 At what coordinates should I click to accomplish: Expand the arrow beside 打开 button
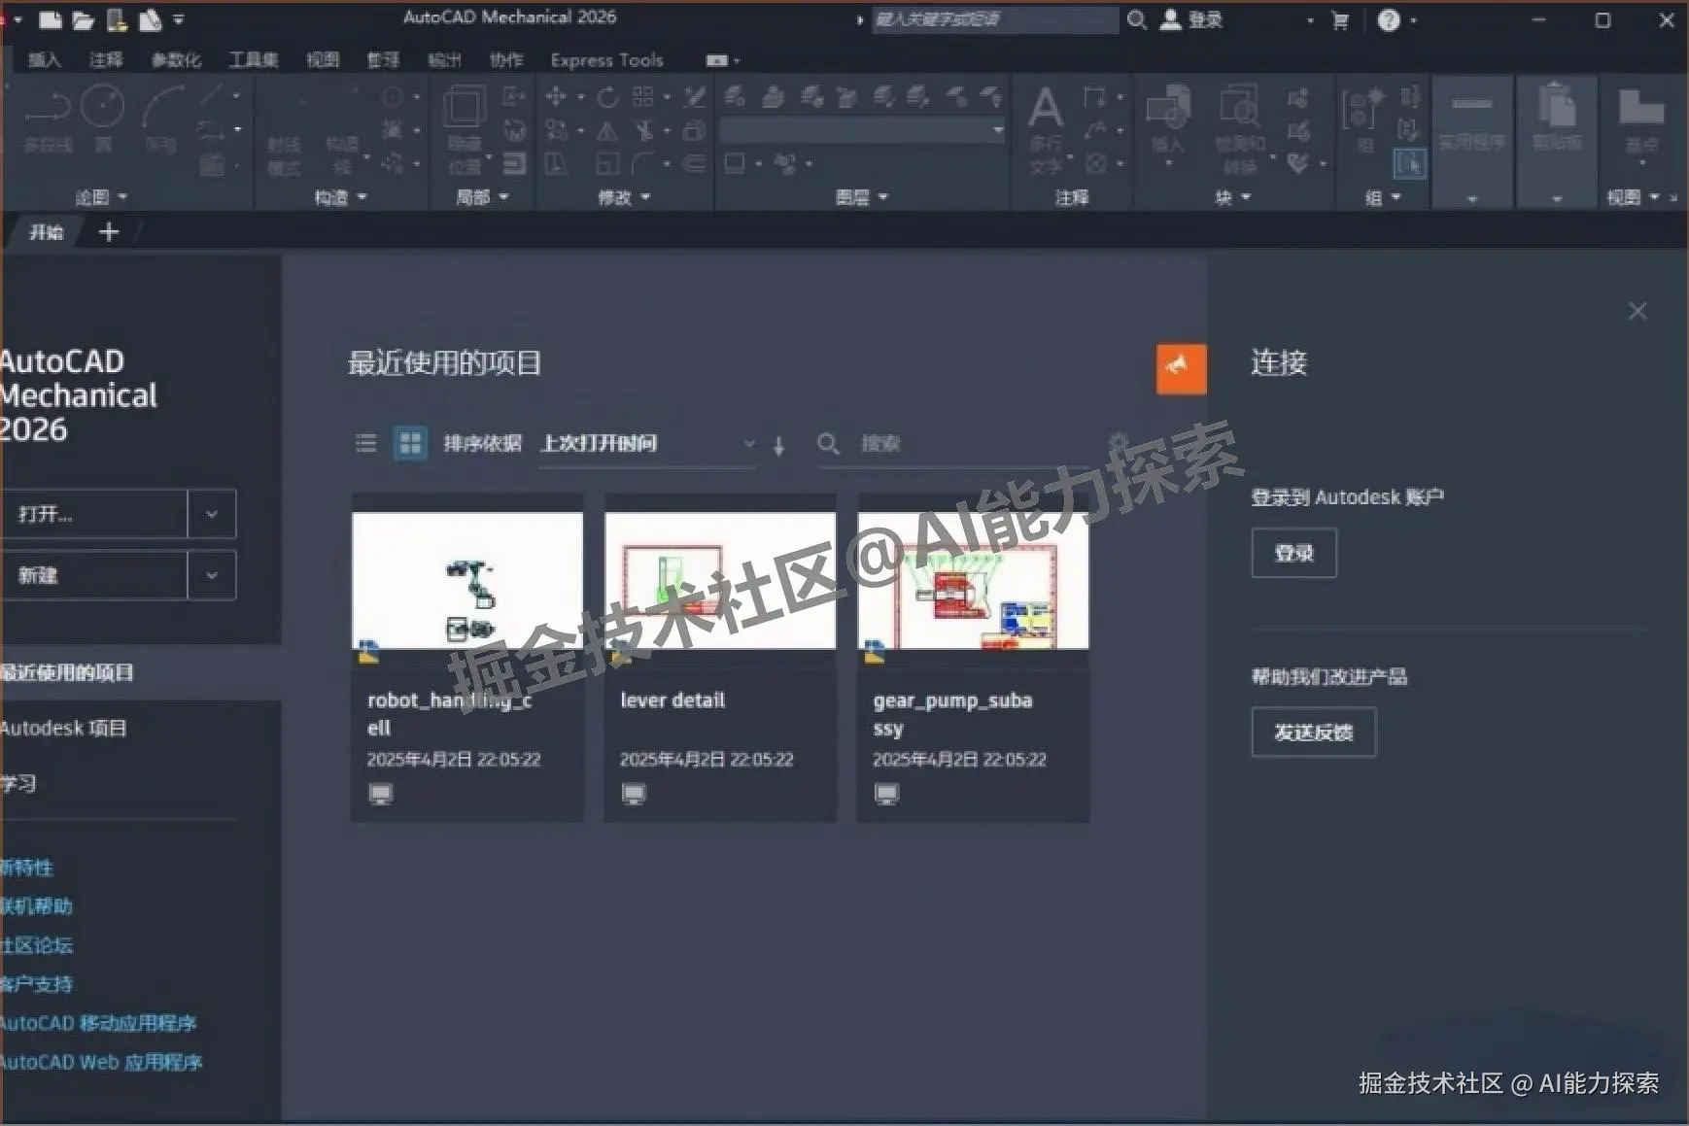(212, 514)
